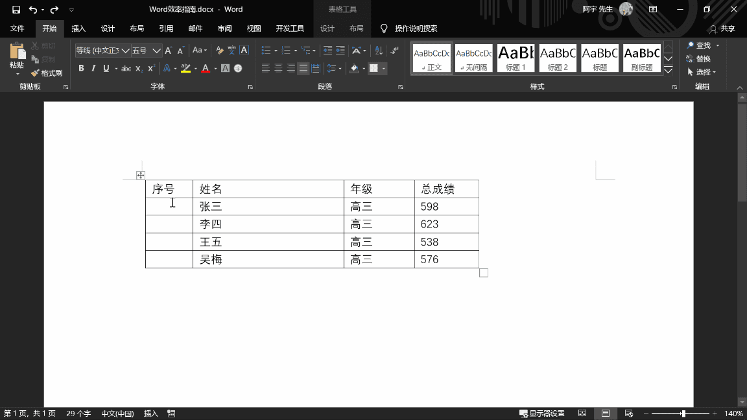Apply subscript formatting
The image size is (747, 420).
[x=139, y=69]
